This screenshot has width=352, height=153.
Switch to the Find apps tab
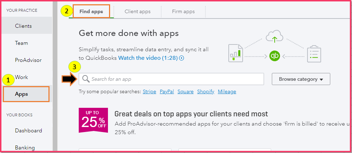click(x=91, y=11)
